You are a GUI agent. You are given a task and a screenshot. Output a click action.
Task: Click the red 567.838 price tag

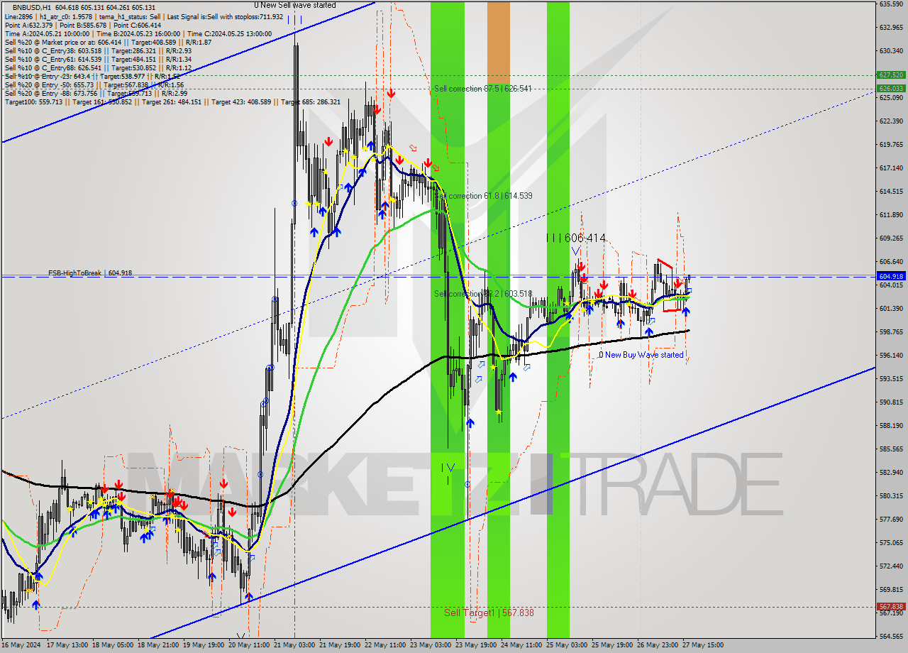pos(890,607)
